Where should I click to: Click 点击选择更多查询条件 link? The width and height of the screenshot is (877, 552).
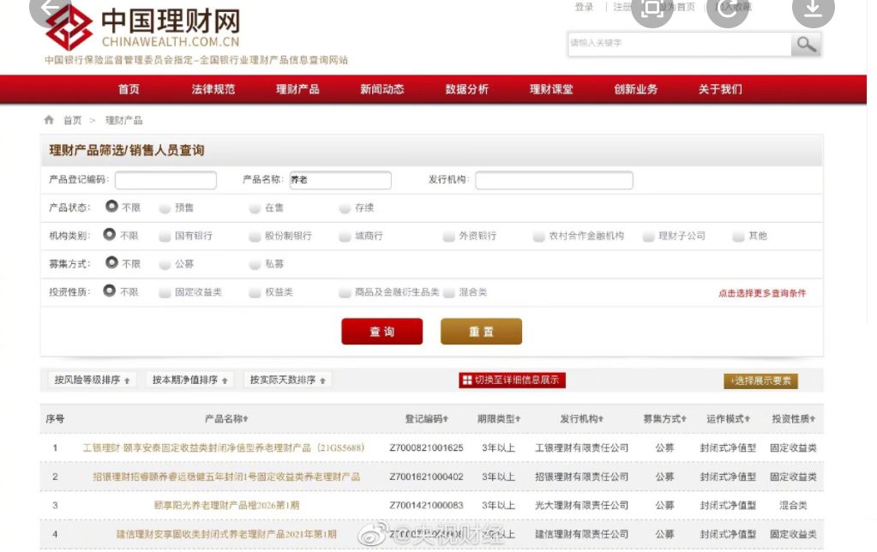point(762,293)
